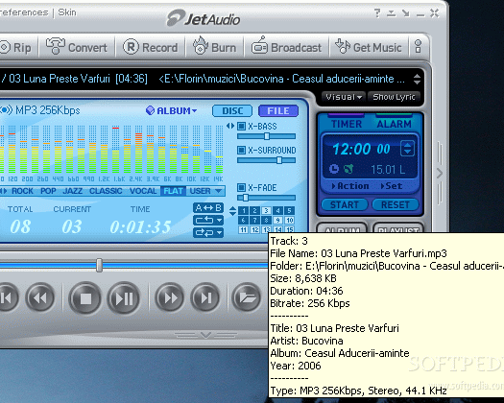The height and width of the screenshot is (403, 504).
Task: Enable the X-SURROUND effect checkbox
Action: 241,150
